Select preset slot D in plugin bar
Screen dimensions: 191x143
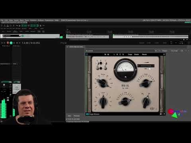point(123,54)
